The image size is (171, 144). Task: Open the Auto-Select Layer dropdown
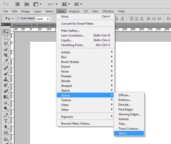point(43,19)
